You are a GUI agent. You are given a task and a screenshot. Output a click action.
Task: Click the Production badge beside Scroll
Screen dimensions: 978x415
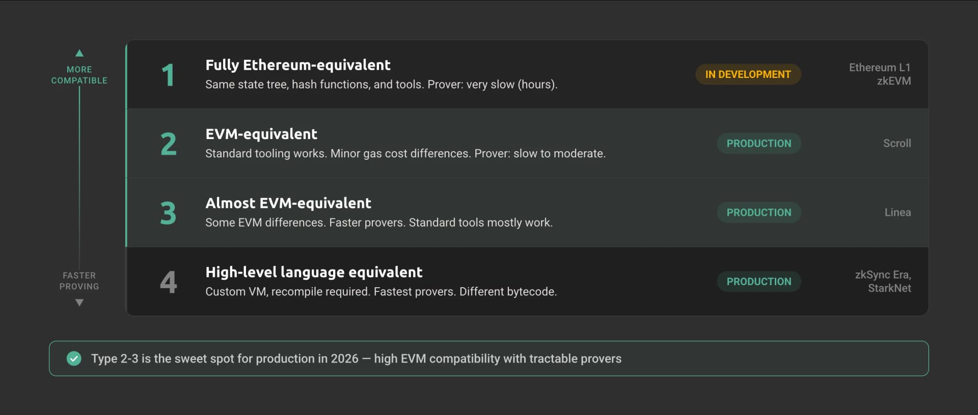(758, 144)
